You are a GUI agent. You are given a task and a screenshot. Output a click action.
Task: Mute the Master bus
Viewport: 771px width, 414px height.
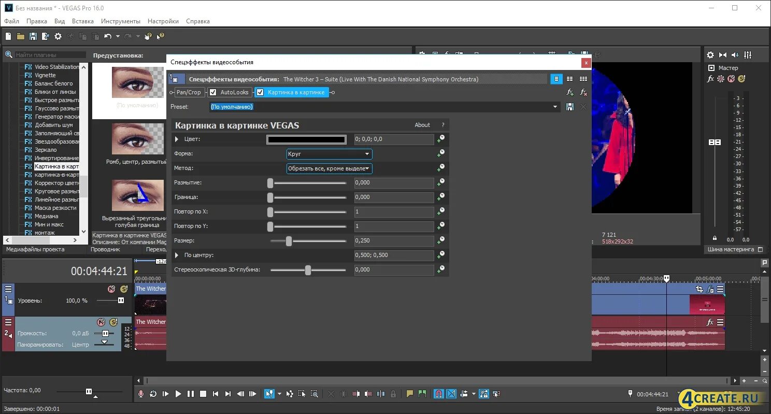pos(731,79)
